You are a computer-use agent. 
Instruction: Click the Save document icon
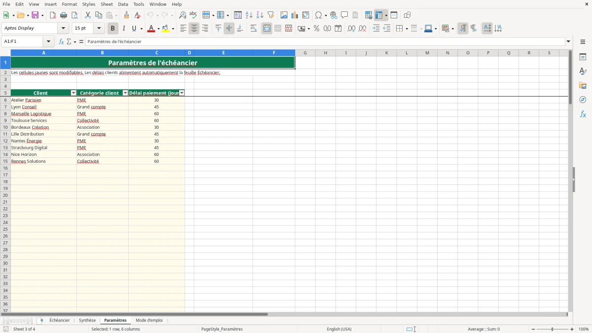coord(35,15)
